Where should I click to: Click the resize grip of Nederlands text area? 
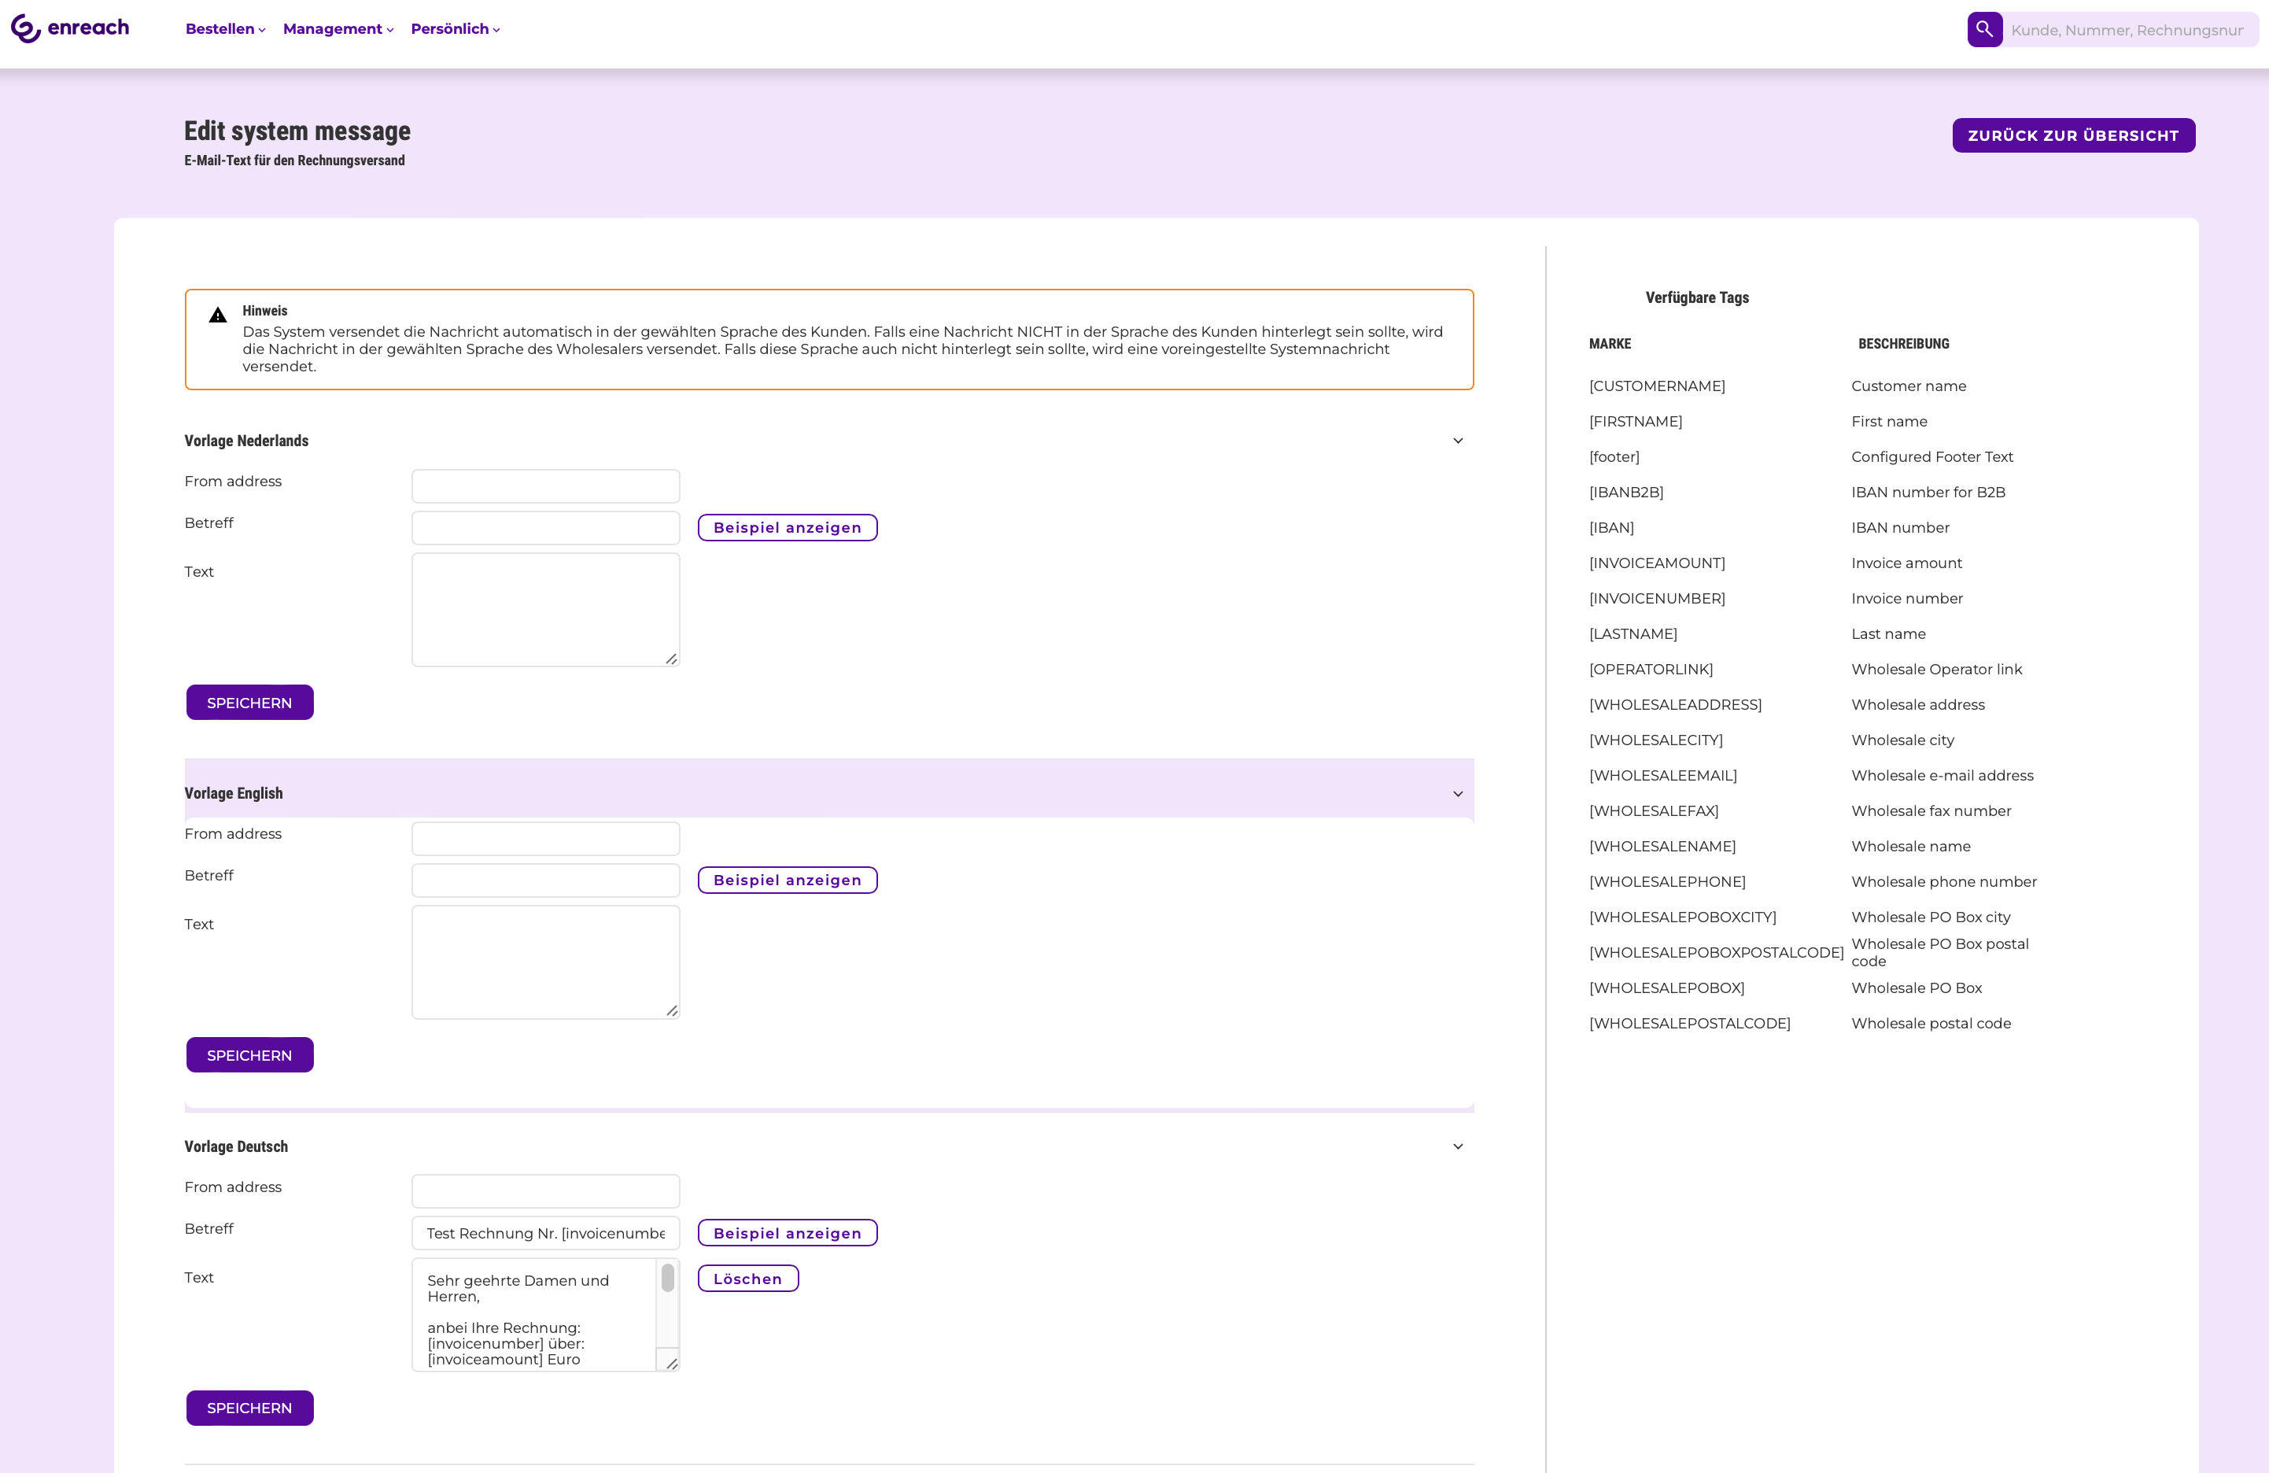click(671, 659)
